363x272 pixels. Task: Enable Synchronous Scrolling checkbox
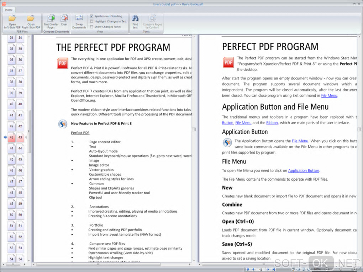coord(91,16)
